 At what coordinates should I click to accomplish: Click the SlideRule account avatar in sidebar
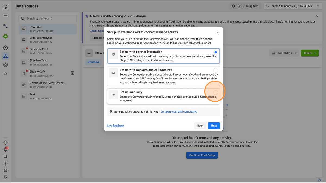coord(5,26)
